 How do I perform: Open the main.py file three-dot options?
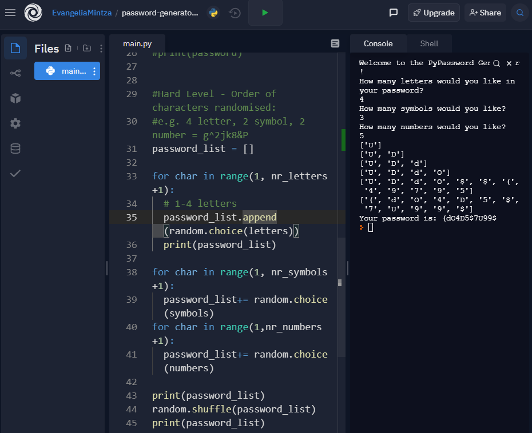pyautogui.click(x=94, y=71)
